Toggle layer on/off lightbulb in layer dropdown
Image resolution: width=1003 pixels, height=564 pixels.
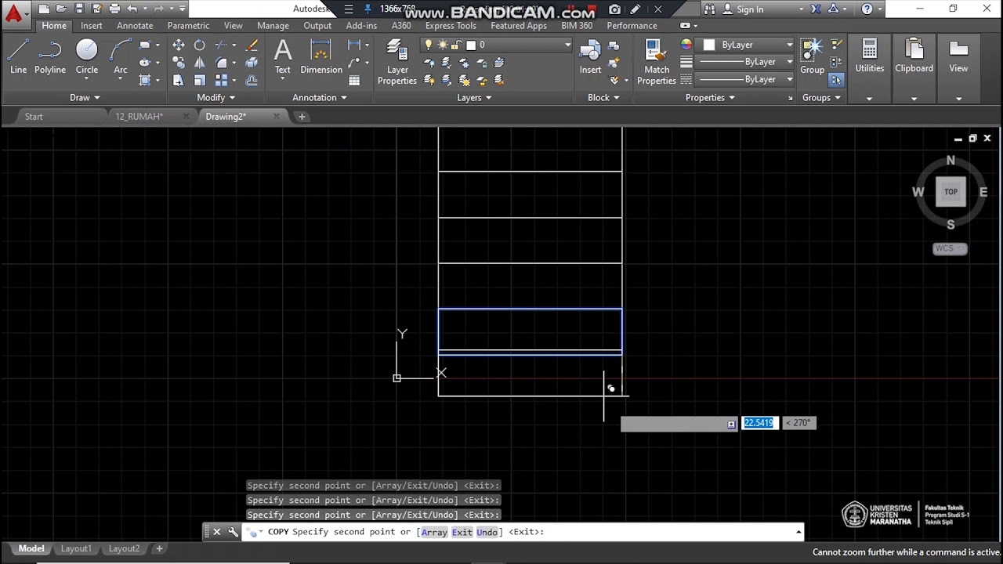[x=429, y=45]
